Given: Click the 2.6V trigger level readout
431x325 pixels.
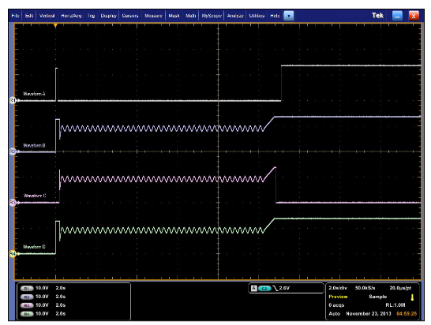Looking at the screenshot, I should (284, 288).
